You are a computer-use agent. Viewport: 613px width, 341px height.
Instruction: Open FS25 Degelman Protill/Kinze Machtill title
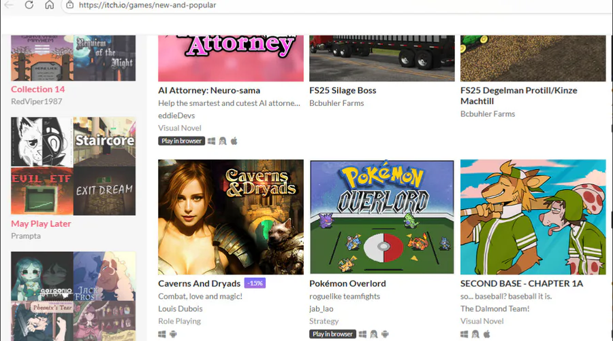519,96
